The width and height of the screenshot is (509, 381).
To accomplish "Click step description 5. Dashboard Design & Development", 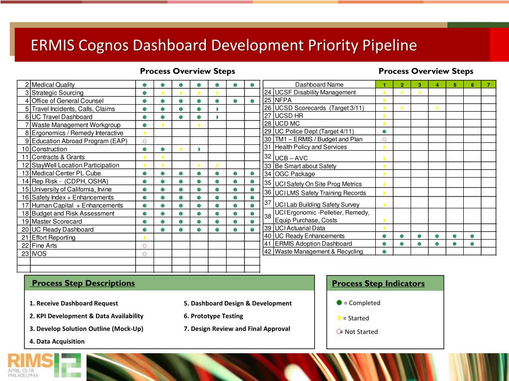I will pos(238,304).
